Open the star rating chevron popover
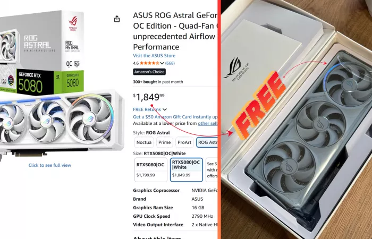This screenshot has height=239, width=372. point(162,63)
